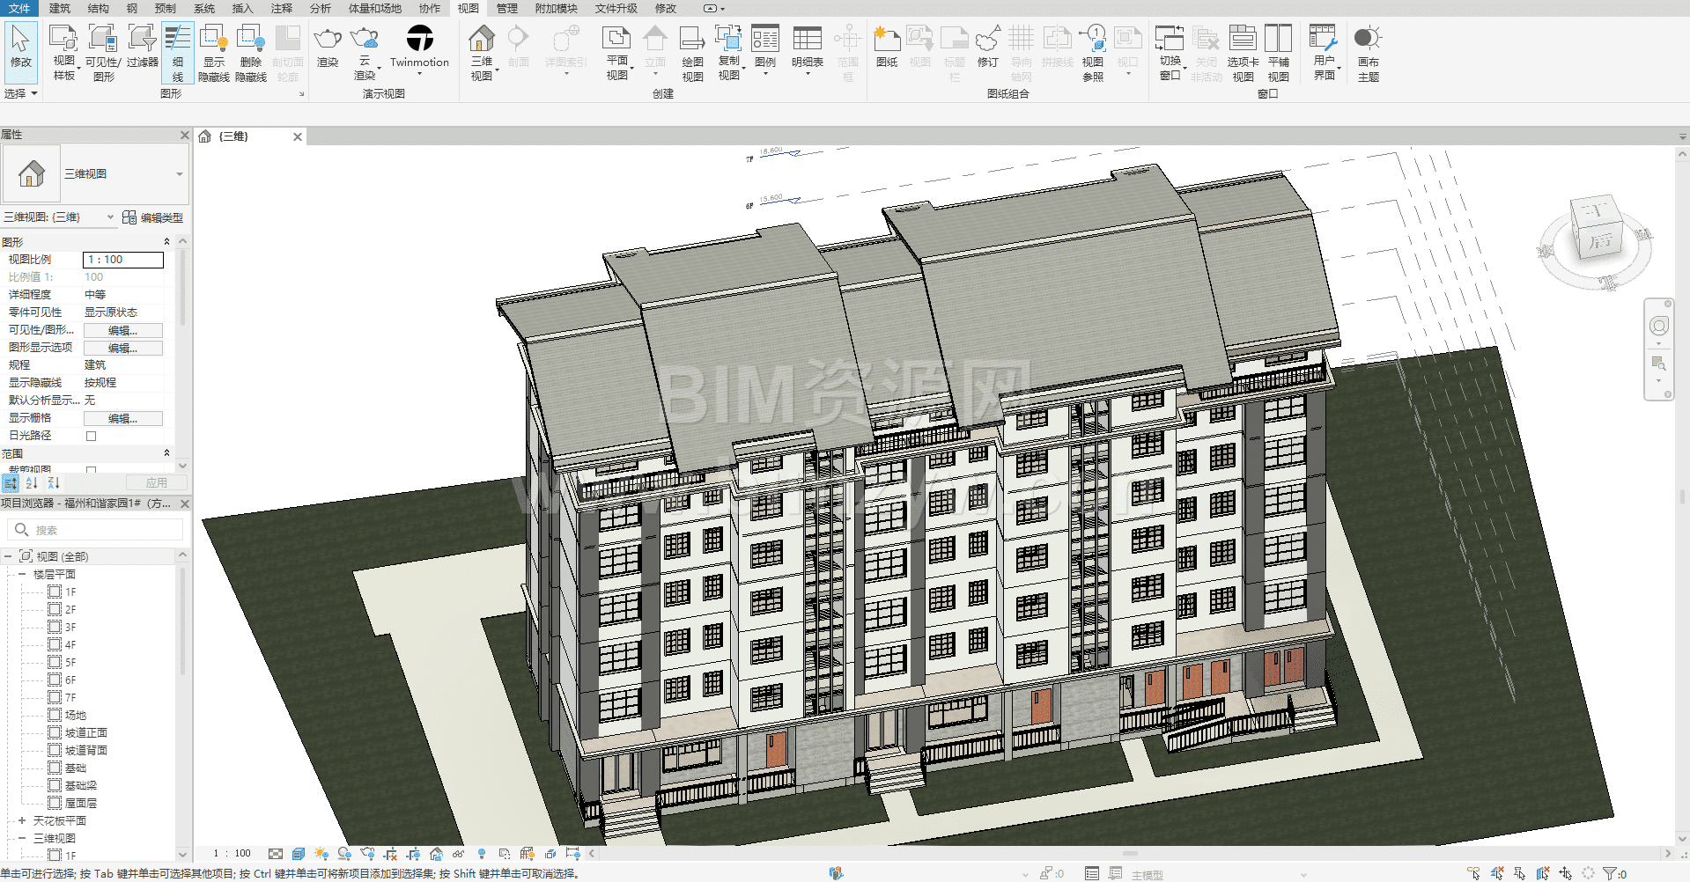The height and width of the screenshot is (882, 1690).
Task: Toggle the 细线 (Thin Lines) tool
Action: [x=178, y=52]
